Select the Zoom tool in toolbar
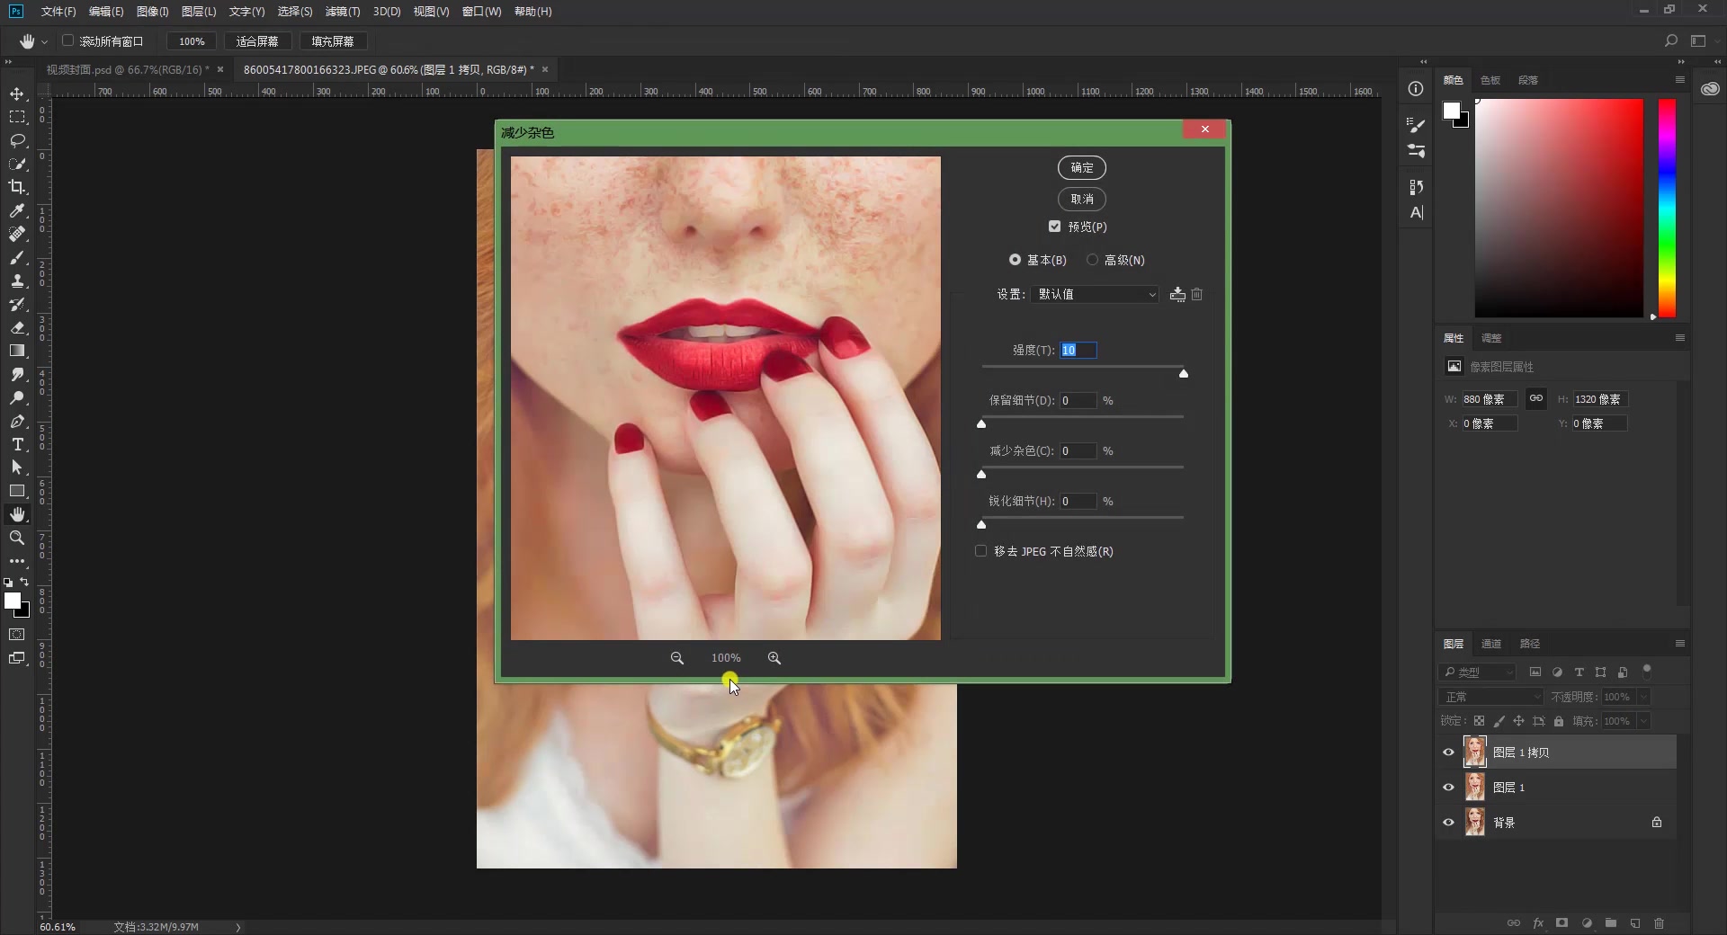 click(17, 538)
